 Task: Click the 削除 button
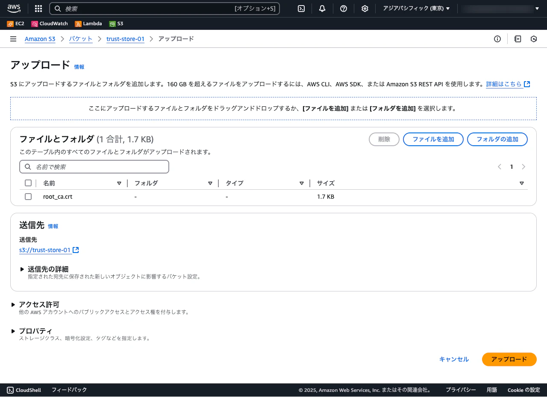[x=384, y=139]
